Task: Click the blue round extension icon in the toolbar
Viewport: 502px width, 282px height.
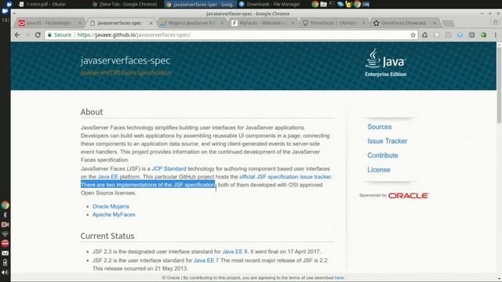Action: click(x=460, y=34)
